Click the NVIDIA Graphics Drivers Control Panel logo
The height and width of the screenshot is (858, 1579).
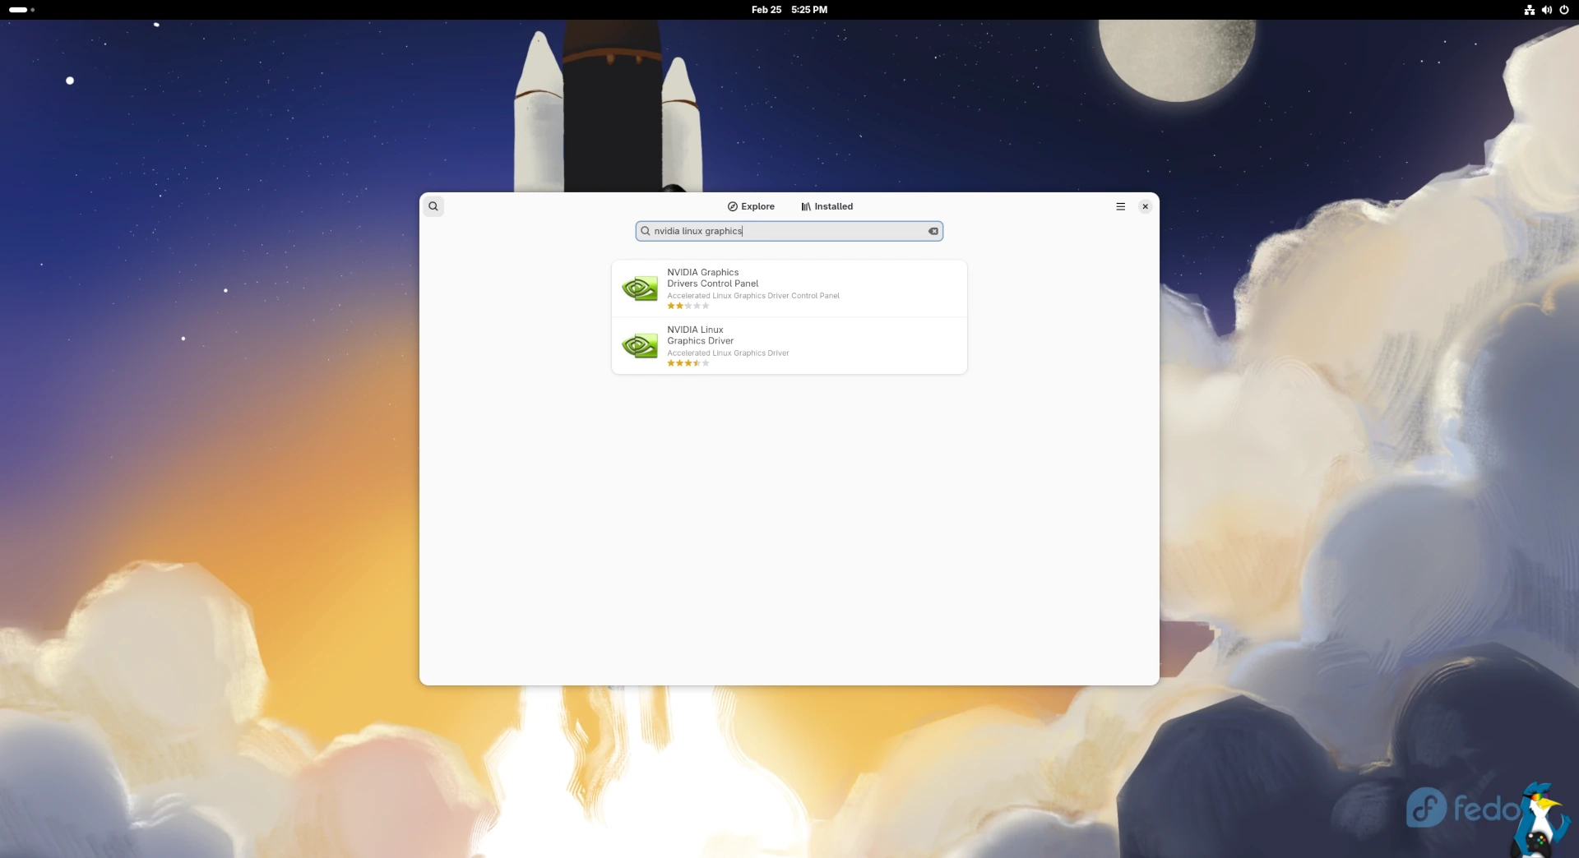point(639,288)
